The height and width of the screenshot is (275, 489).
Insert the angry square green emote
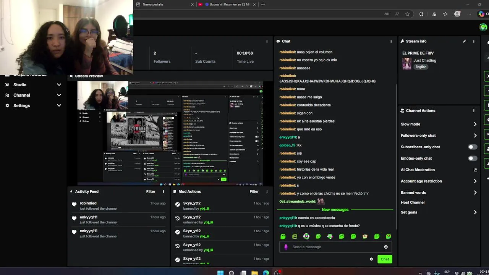pyautogui.click(x=295, y=236)
